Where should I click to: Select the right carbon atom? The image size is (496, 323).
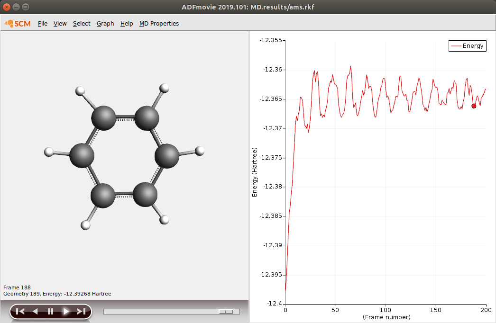point(167,156)
